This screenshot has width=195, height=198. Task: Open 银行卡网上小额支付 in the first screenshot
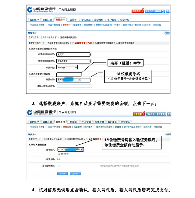tap(132, 25)
